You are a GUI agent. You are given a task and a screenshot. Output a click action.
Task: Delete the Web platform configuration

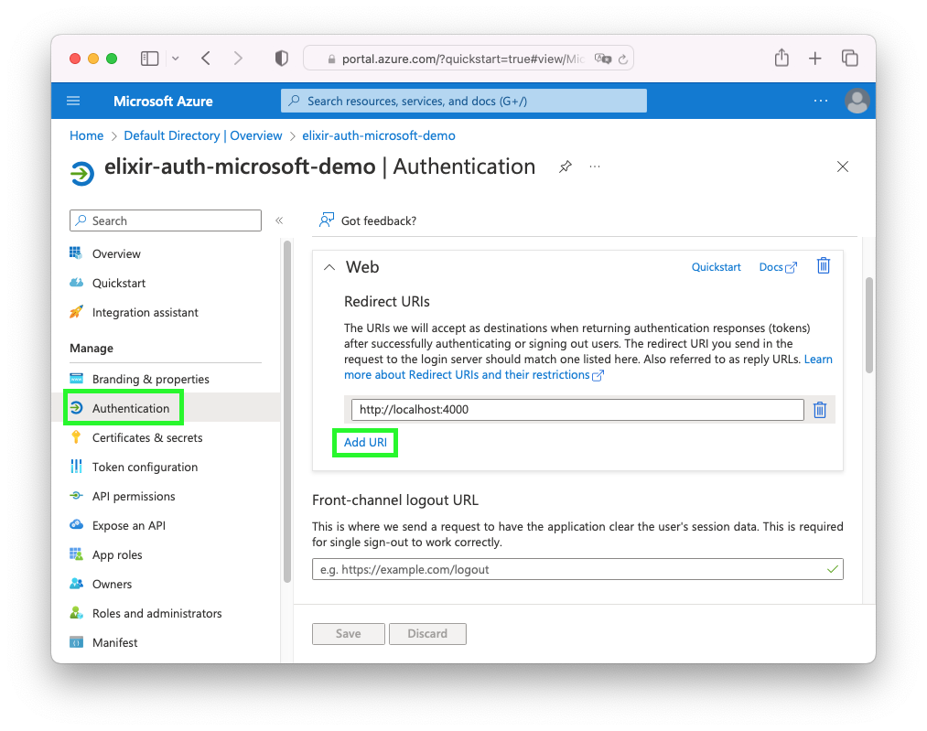point(823,266)
